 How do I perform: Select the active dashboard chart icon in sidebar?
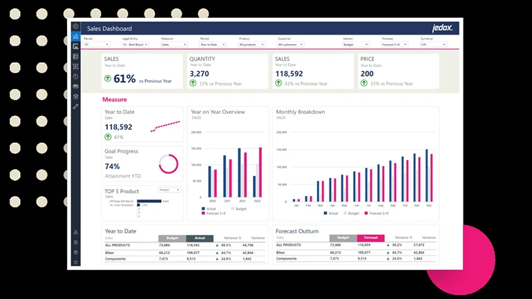coord(75,37)
